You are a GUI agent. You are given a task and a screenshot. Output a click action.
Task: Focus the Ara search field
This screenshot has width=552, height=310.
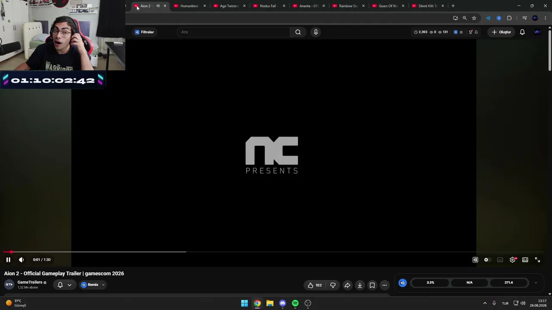[x=234, y=32]
